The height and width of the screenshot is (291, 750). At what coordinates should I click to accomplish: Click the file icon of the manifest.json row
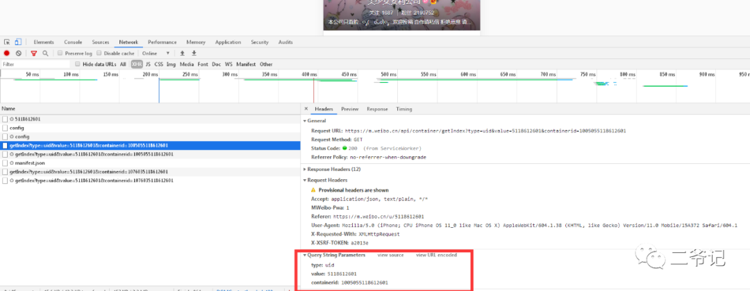pyautogui.click(x=5, y=163)
